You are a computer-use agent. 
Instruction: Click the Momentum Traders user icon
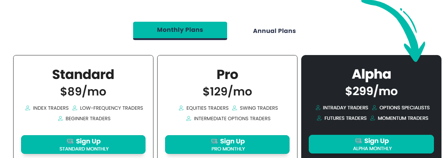point(372,118)
